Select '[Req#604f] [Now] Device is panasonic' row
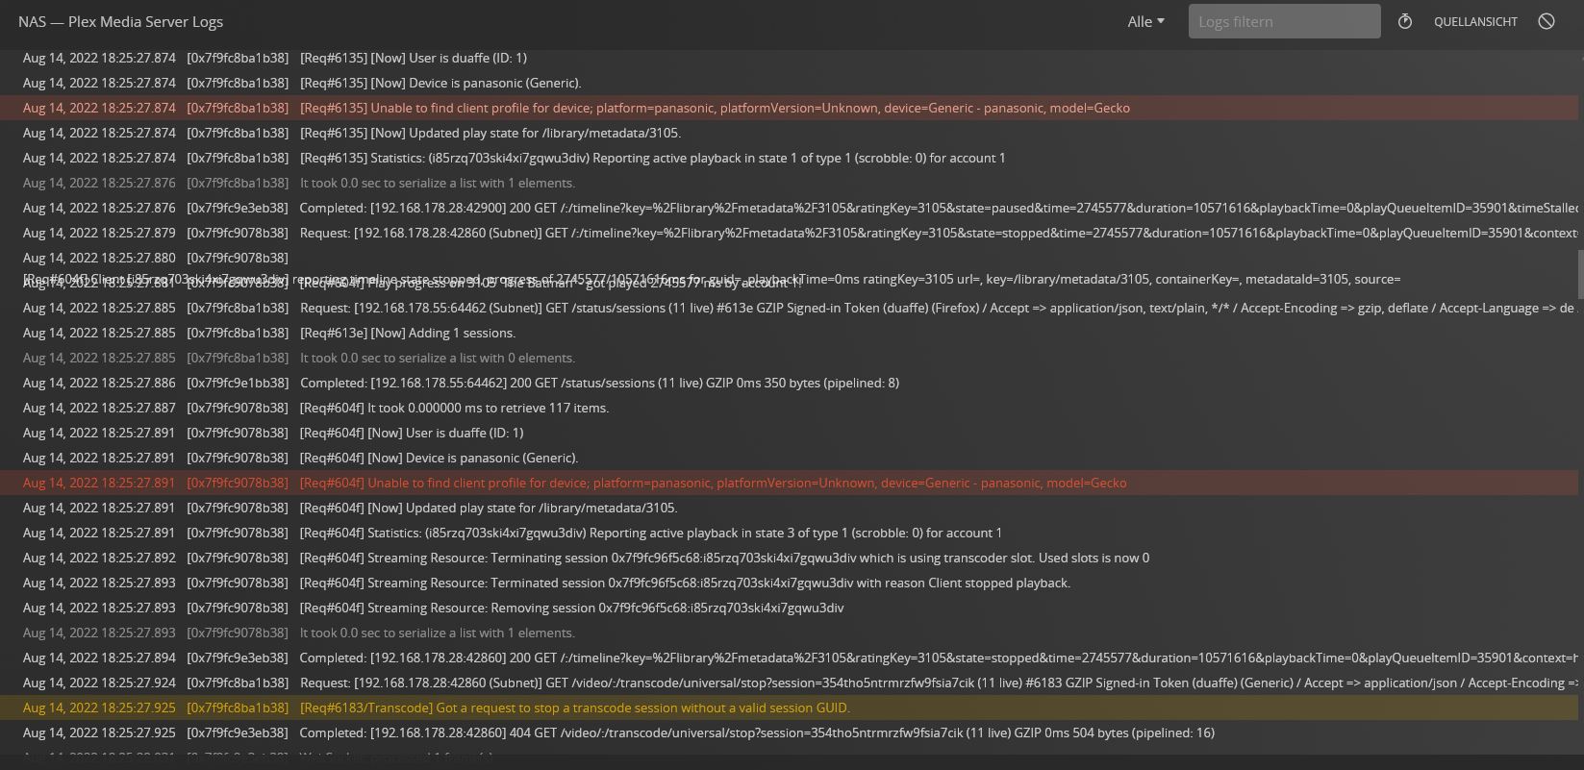This screenshot has height=770, width=1584. tap(789, 458)
